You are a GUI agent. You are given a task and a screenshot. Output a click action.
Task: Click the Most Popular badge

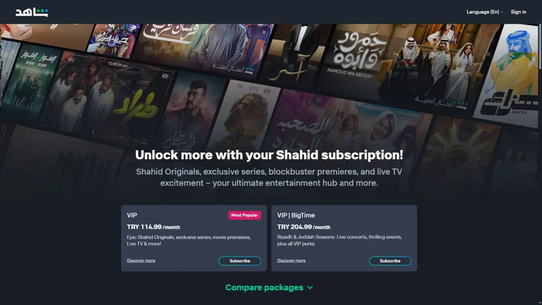click(x=245, y=215)
